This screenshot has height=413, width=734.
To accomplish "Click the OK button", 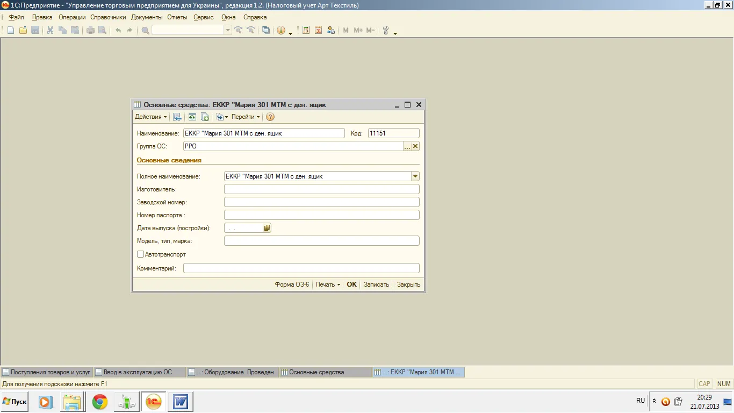I will click(x=351, y=284).
